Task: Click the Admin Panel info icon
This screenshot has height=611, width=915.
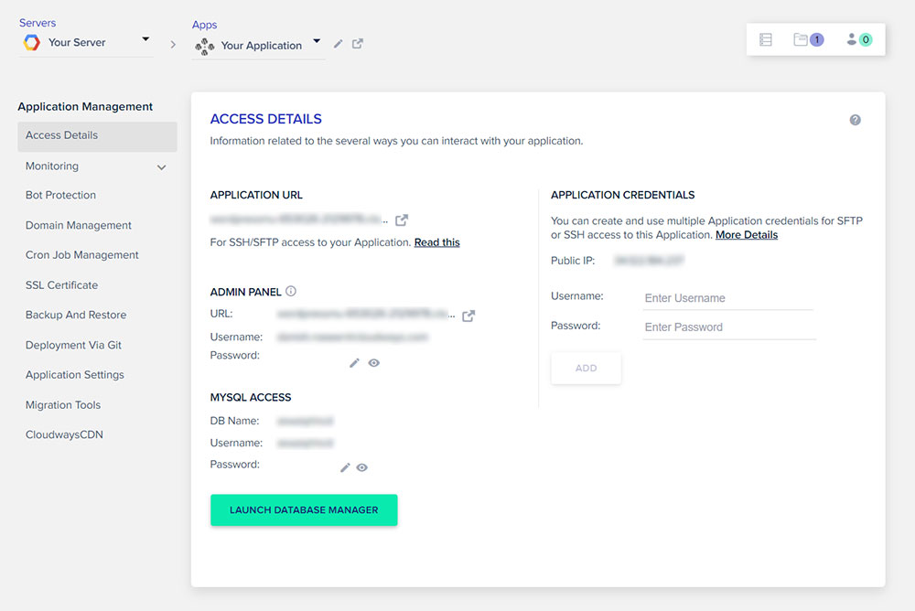Action: pyautogui.click(x=291, y=292)
